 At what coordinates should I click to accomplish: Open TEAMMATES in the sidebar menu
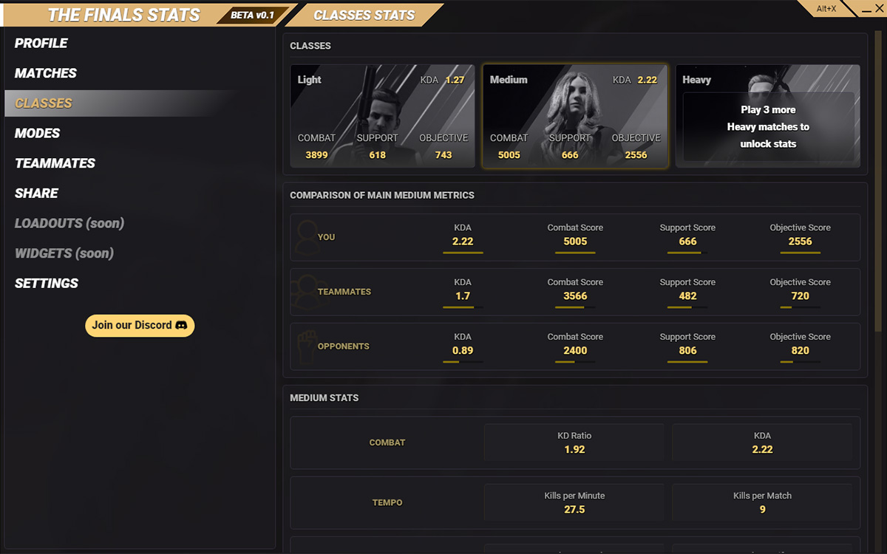click(x=55, y=163)
